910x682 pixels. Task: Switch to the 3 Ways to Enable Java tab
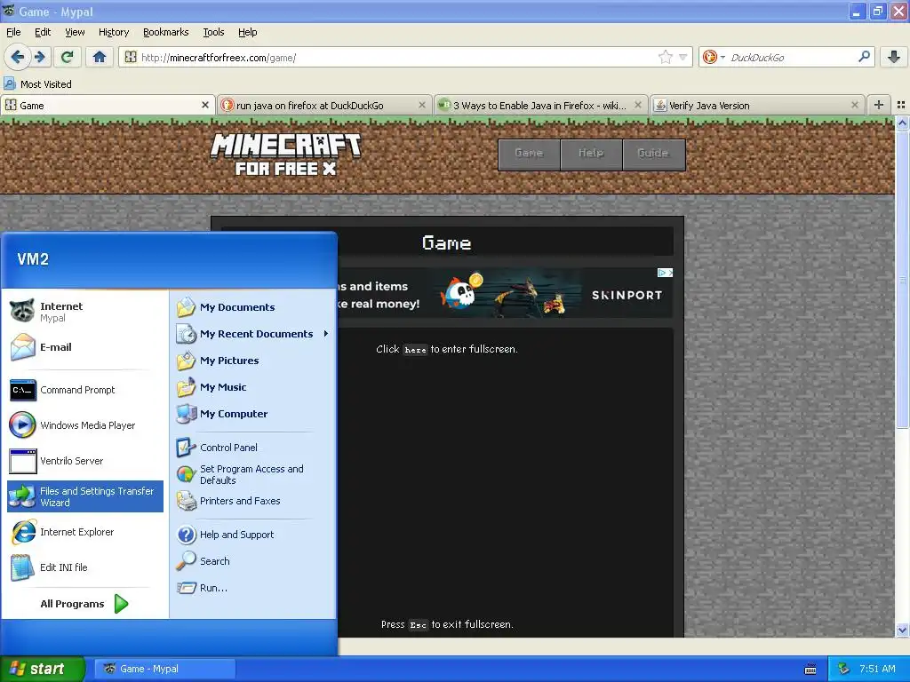pos(539,105)
